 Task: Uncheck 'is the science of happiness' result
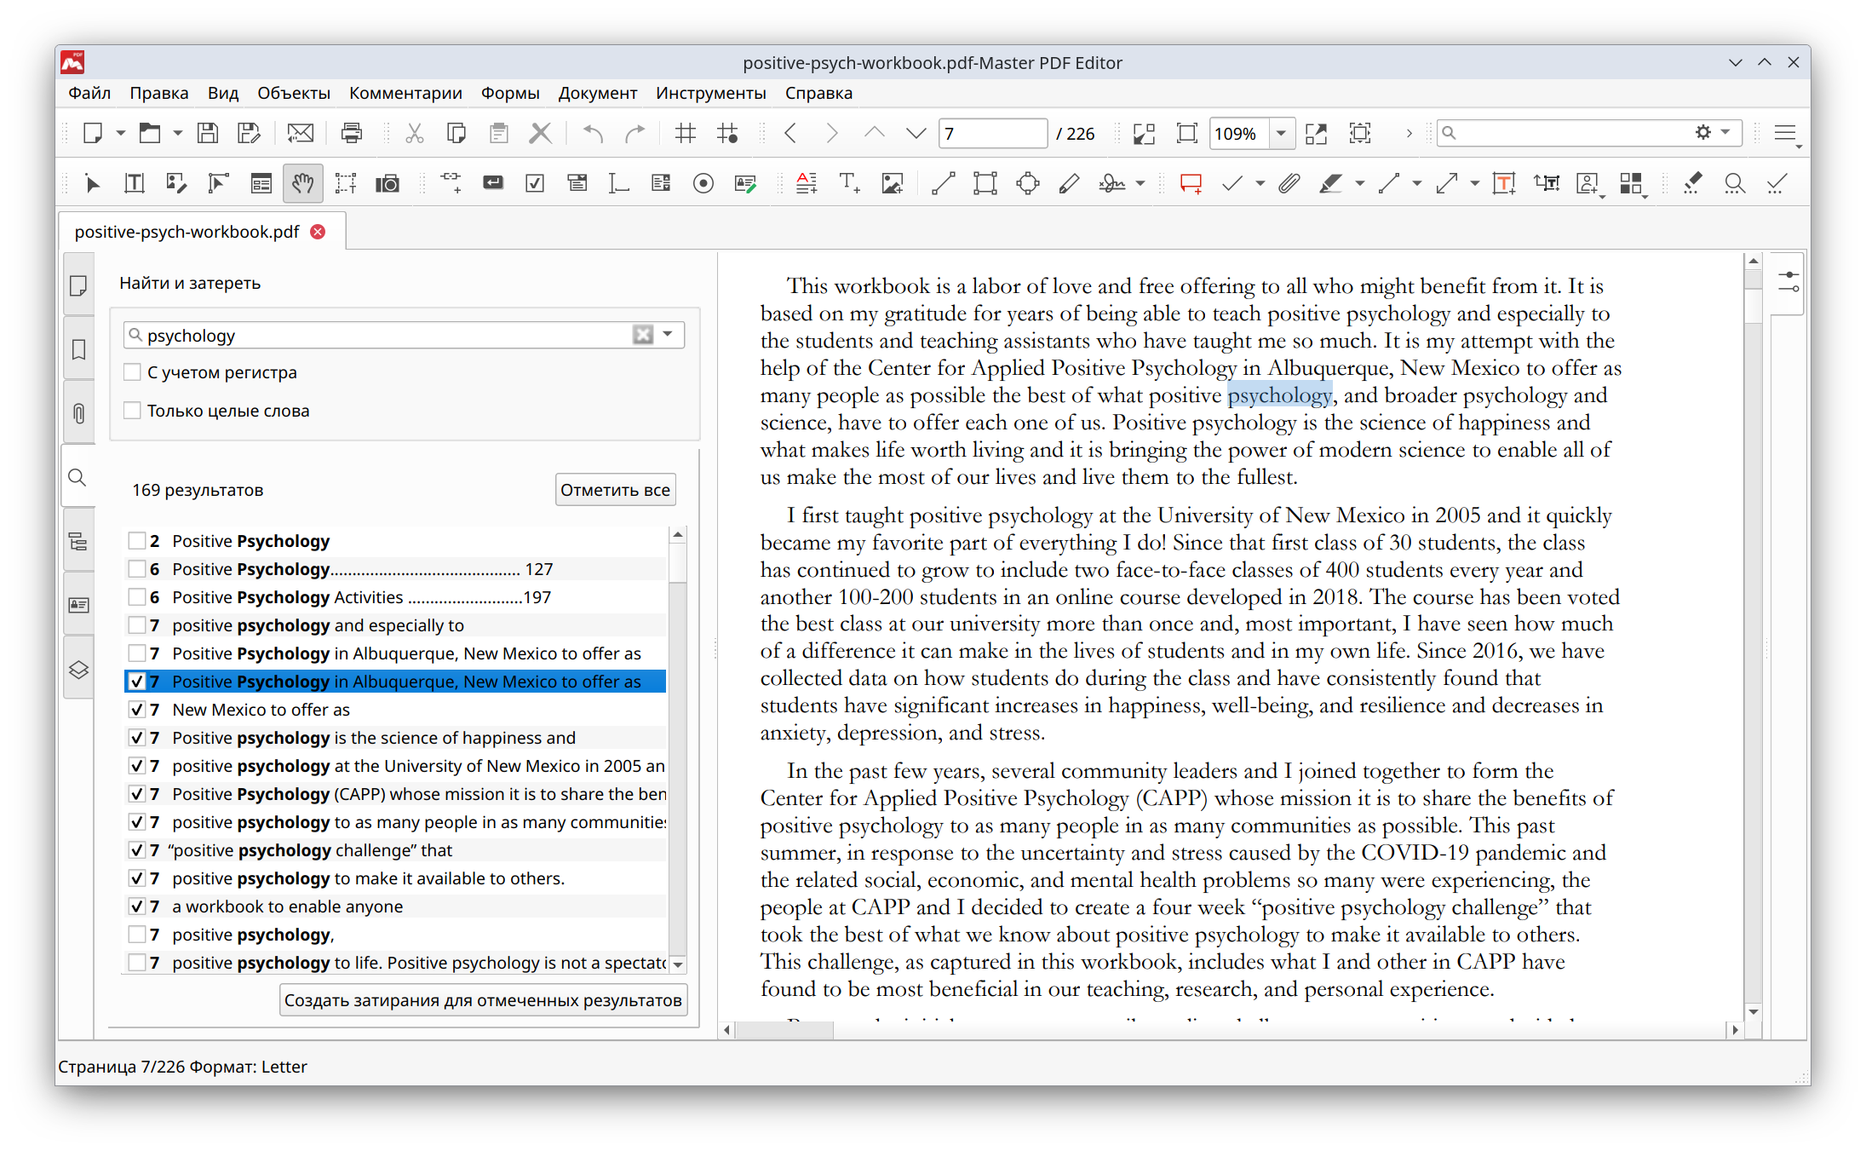coord(136,738)
